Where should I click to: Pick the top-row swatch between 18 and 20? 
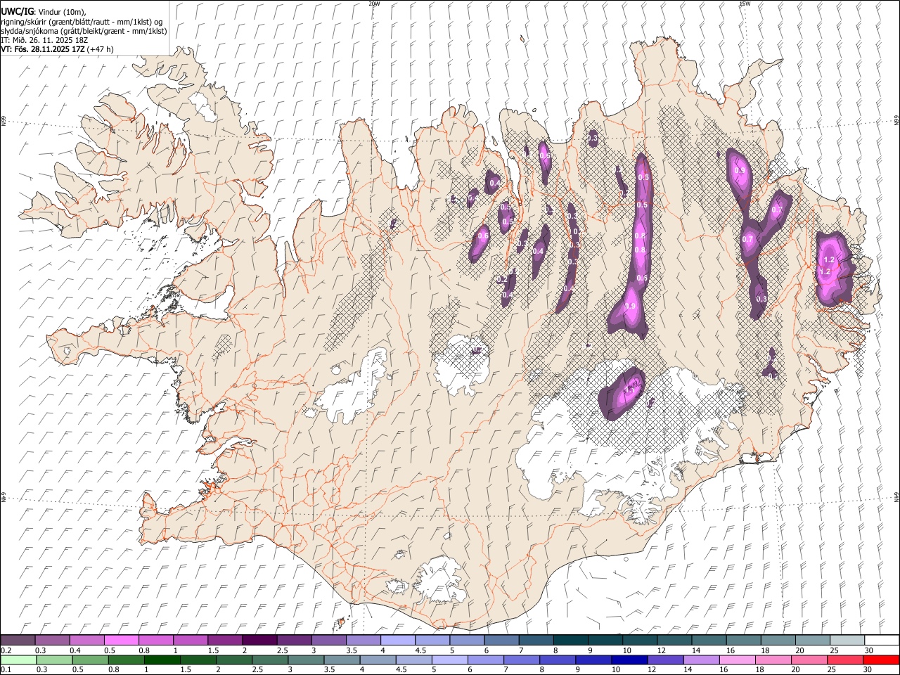pos(777,641)
